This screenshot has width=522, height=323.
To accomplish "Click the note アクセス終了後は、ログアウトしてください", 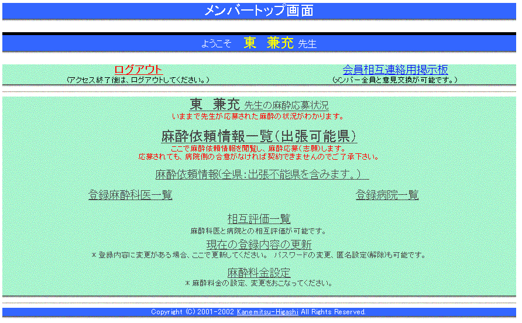I will pyautogui.click(x=138, y=80).
